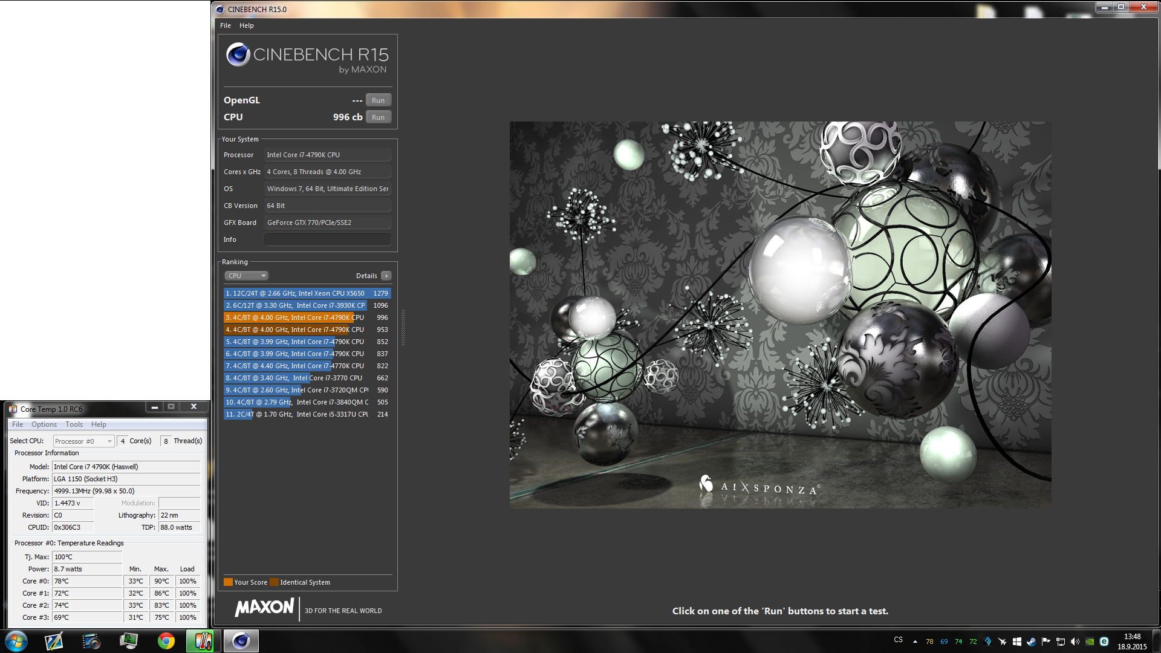Screen dimensions: 1161x653
Task: Show hidden tray icons arrow
Action: pyautogui.click(x=915, y=642)
